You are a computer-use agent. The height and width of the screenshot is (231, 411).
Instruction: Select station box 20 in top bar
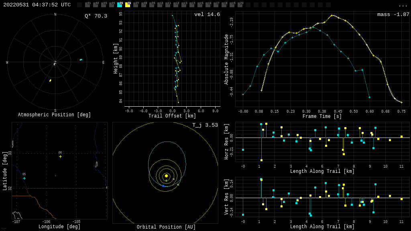(x=240, y=5)
